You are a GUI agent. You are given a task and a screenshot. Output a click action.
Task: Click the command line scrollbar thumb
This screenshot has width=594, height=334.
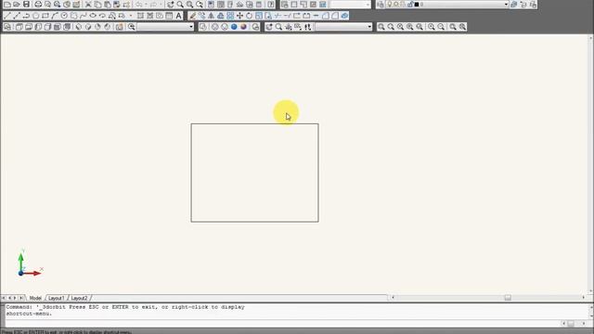coord(571,324)
